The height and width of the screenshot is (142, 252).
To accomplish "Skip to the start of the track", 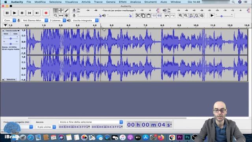I will 30,13.
